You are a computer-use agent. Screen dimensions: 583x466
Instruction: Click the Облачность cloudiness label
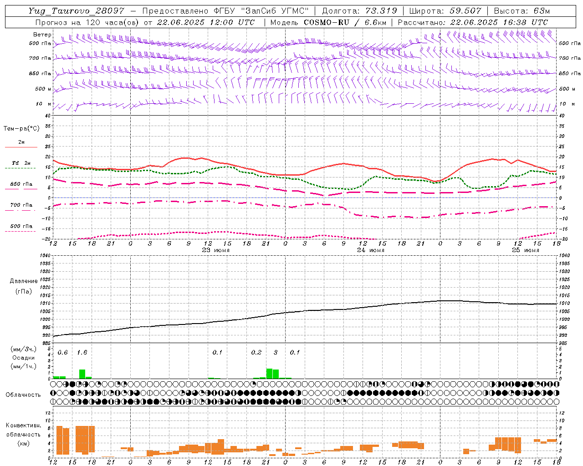pos(23,395)
